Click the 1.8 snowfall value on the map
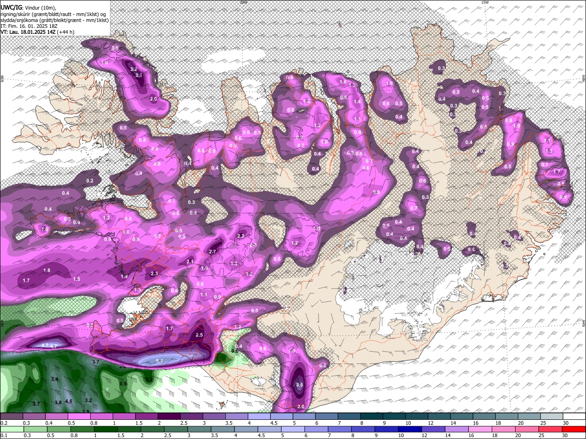Viewport: 586px width, 439px height. [x=47, y=270]
